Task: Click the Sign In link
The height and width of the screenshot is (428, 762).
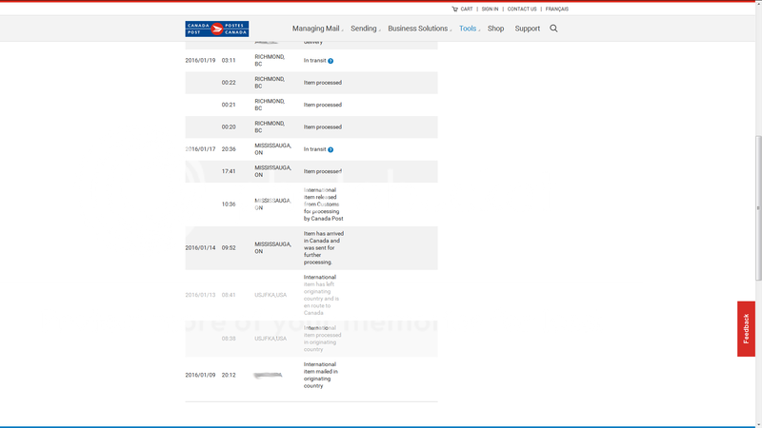Action: pyautogui.click(x=490, y=9)
